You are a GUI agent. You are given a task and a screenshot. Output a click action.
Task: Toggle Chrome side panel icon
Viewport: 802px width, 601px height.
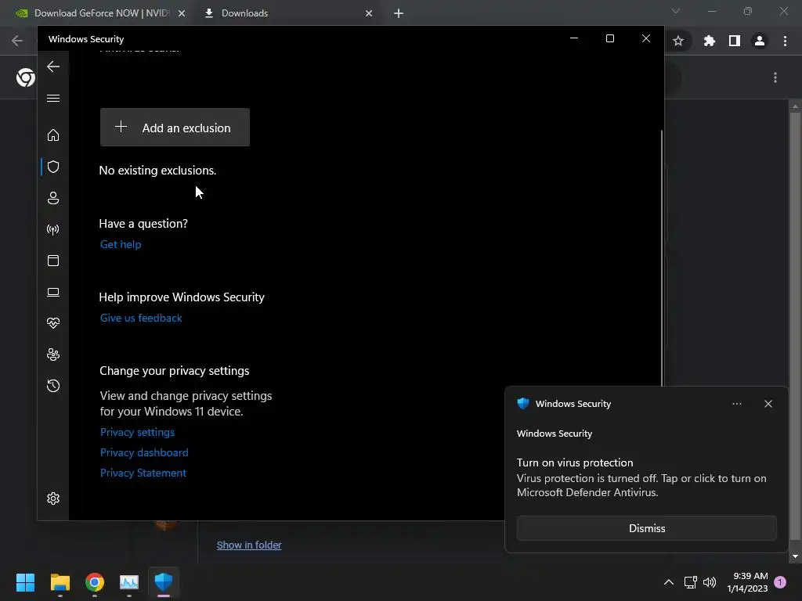pos(735,41)
